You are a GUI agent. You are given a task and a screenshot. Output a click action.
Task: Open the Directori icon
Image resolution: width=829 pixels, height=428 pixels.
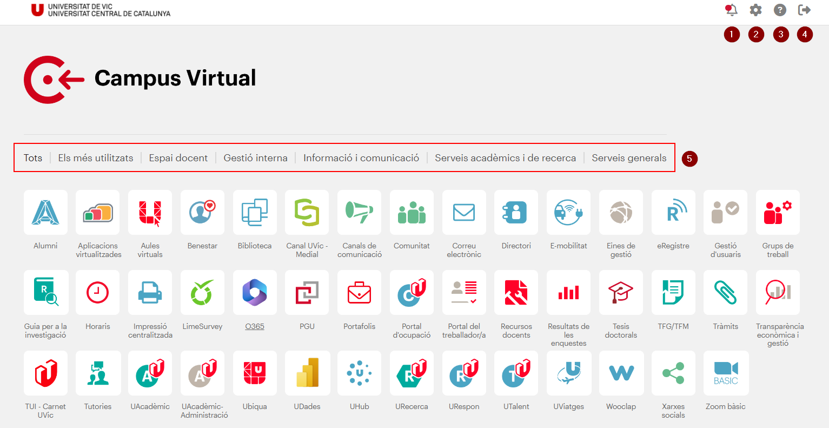516,212
